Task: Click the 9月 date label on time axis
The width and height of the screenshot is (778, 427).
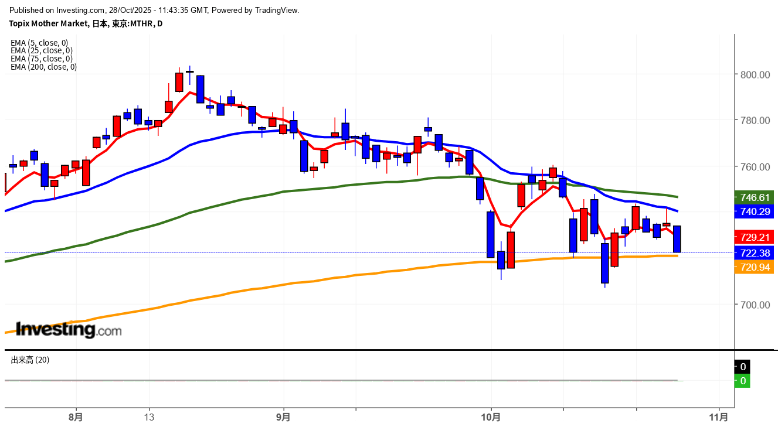Action: point(283,418)
